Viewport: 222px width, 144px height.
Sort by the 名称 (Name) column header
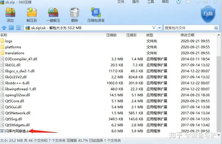[4, 35]
